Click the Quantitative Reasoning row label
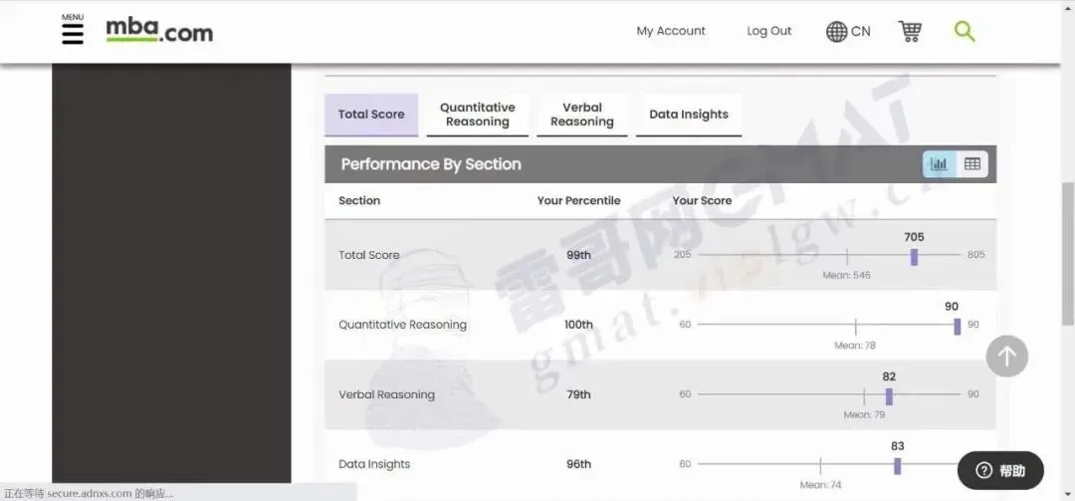The width and height of the screenshot is (1075, 501). tap(402, 325)
